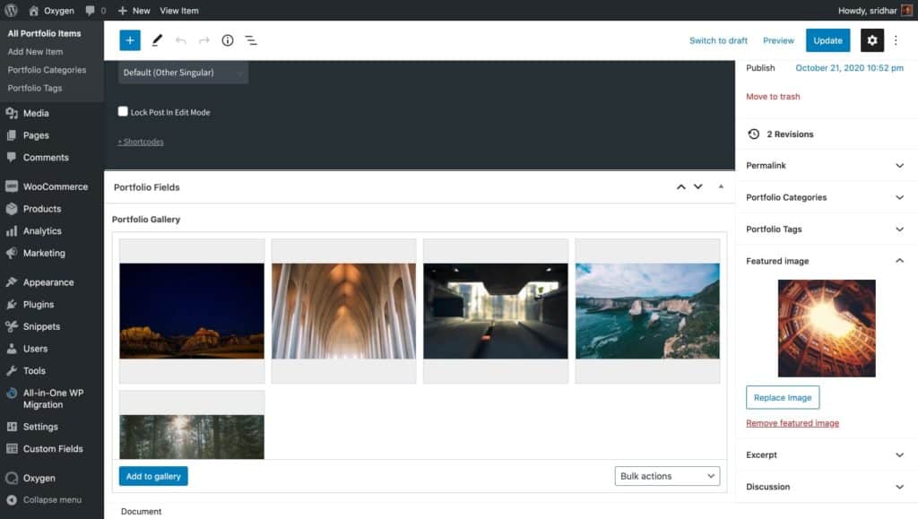Click the WordPress logo icon

pyautogui.click(x=11, y=11)
